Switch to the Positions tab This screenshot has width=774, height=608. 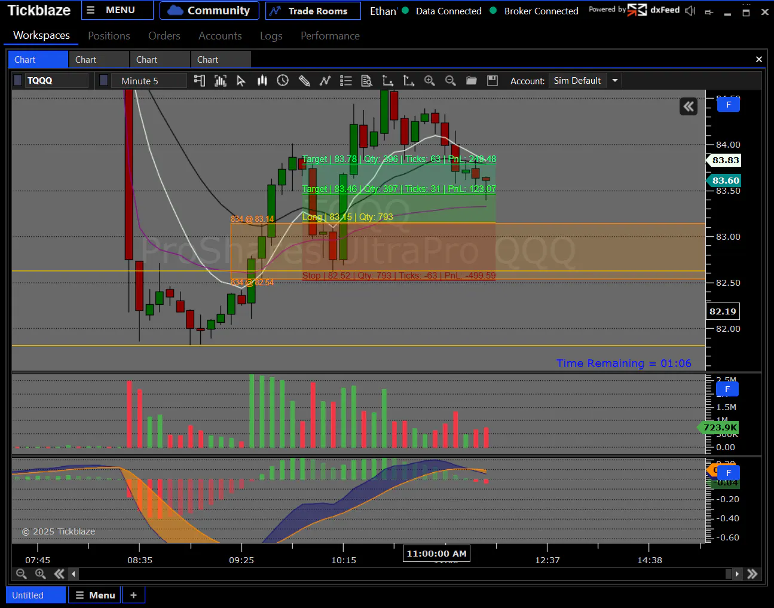pos(109,36)
